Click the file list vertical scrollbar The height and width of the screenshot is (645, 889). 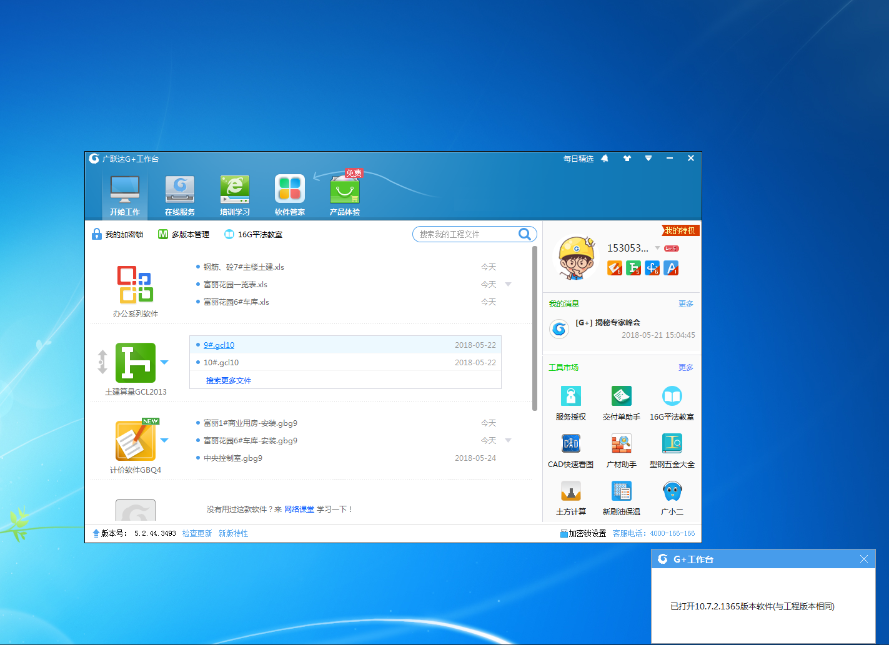coord(535,328)
